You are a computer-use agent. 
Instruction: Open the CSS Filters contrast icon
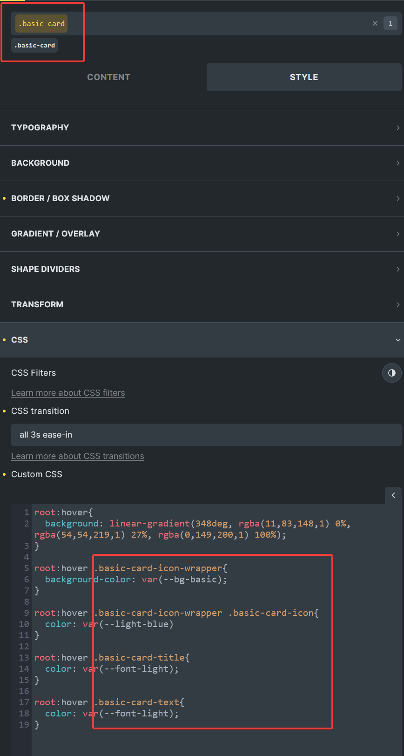pos(392,373)
